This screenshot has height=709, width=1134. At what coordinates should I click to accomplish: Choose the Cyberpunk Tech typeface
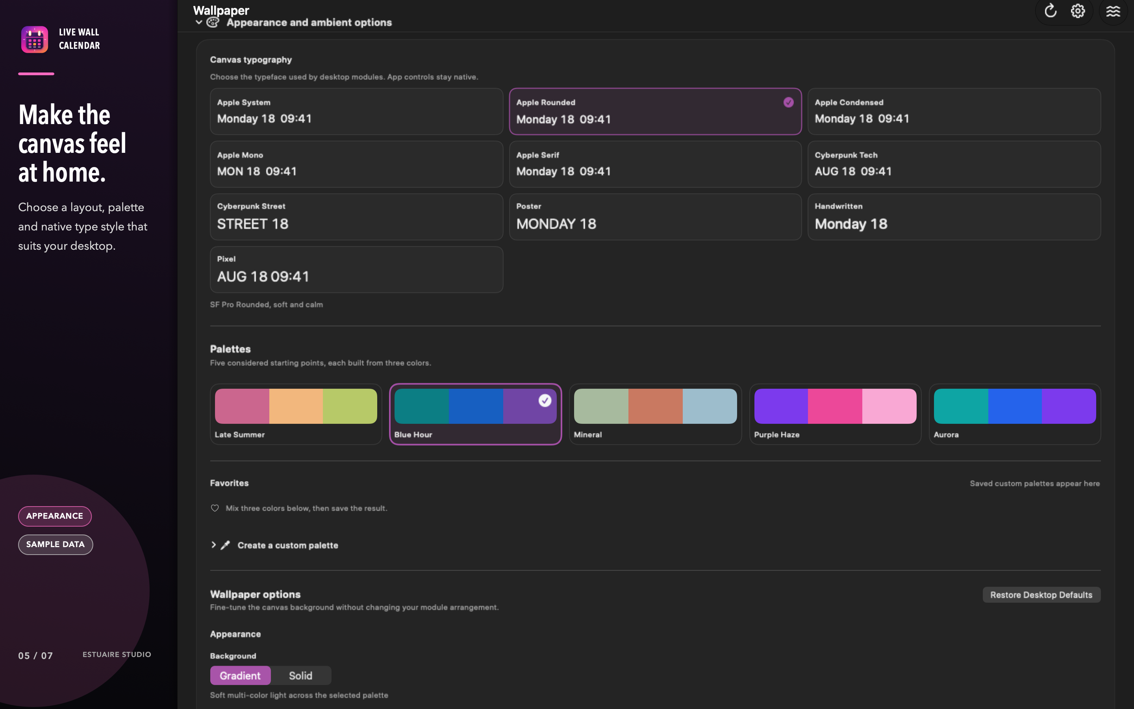(954, 164)
